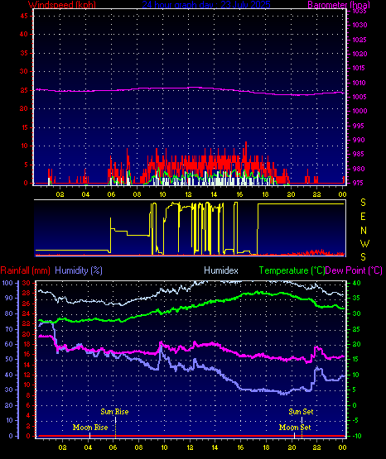Click the 990 barometer axis value
The width and height of the screenshot is (386, 459).
[359, 140]
